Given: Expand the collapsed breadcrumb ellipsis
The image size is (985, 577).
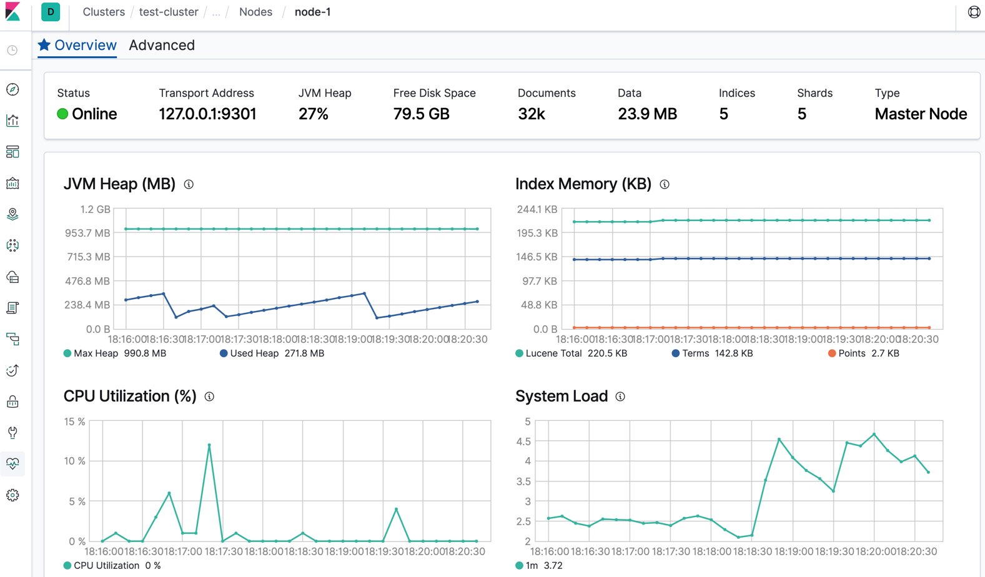Looking at the screenshot, I should tap(216, 12).
